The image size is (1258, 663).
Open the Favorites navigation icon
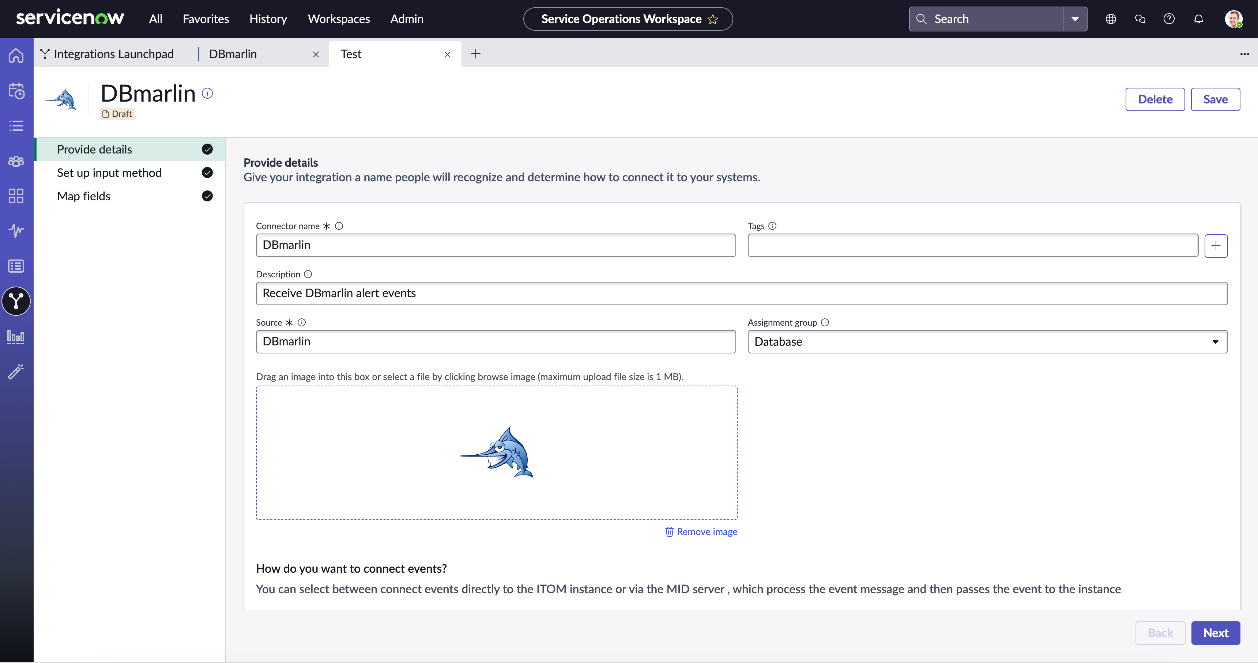[206, 18]
